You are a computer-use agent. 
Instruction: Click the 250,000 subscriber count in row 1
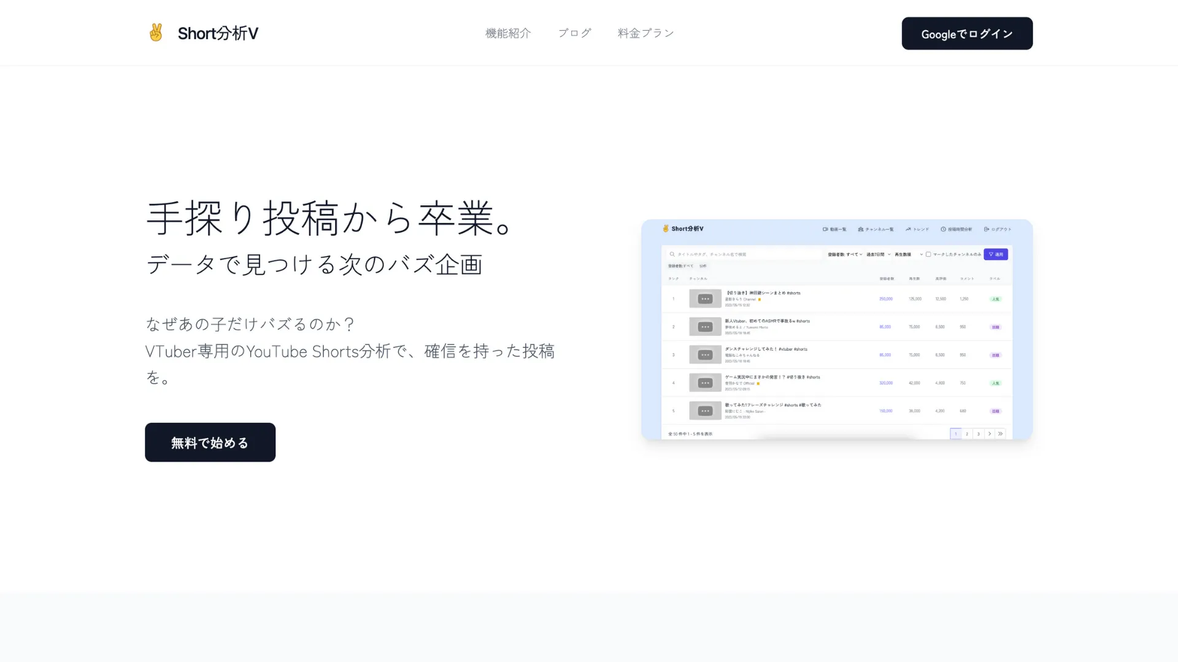(x=886, y=299)
